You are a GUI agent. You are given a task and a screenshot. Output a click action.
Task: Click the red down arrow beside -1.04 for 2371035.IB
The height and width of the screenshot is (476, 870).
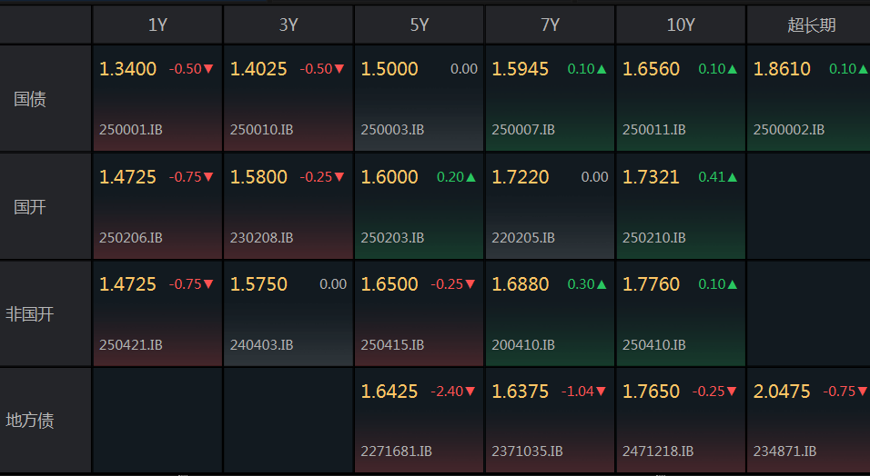[x=601, y=392]
